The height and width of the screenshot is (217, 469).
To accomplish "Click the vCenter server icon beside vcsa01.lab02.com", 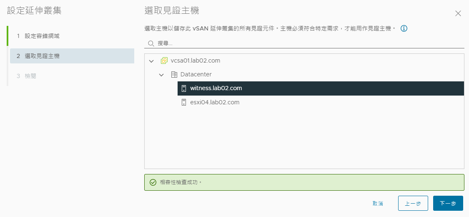I will (164, 61).
